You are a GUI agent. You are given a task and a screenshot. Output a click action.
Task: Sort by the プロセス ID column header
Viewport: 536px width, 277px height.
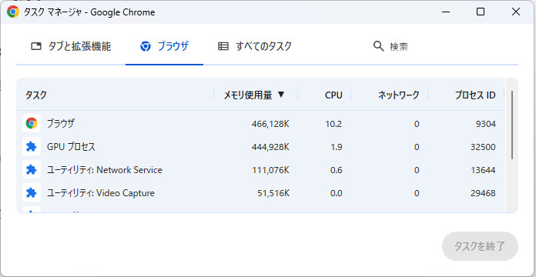[x=475, y=95]
